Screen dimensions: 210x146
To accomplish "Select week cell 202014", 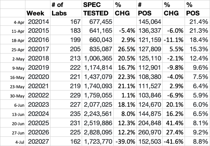I will (x=38, y=22).
